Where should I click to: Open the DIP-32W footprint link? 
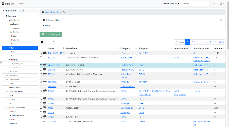(x=143, y=82)
